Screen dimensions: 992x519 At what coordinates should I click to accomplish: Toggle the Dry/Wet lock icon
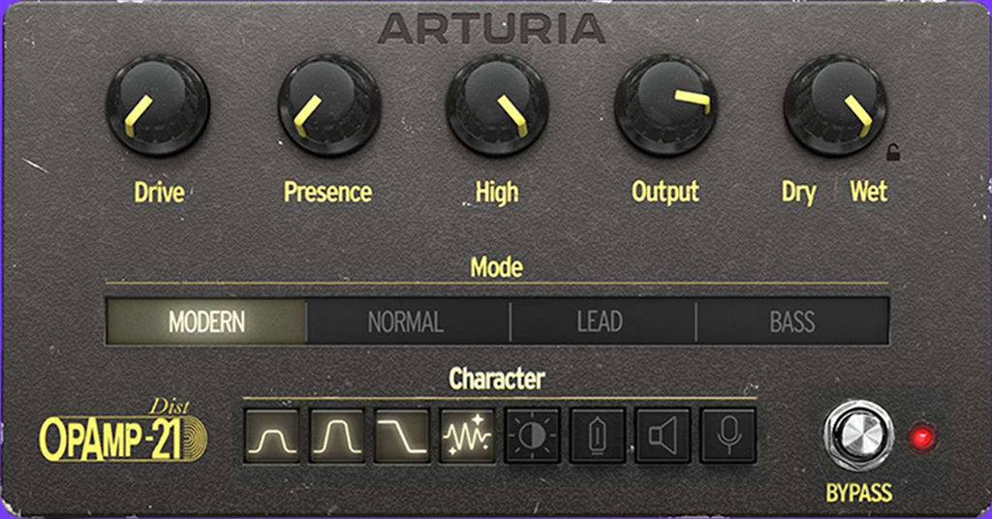pos(892,152)
